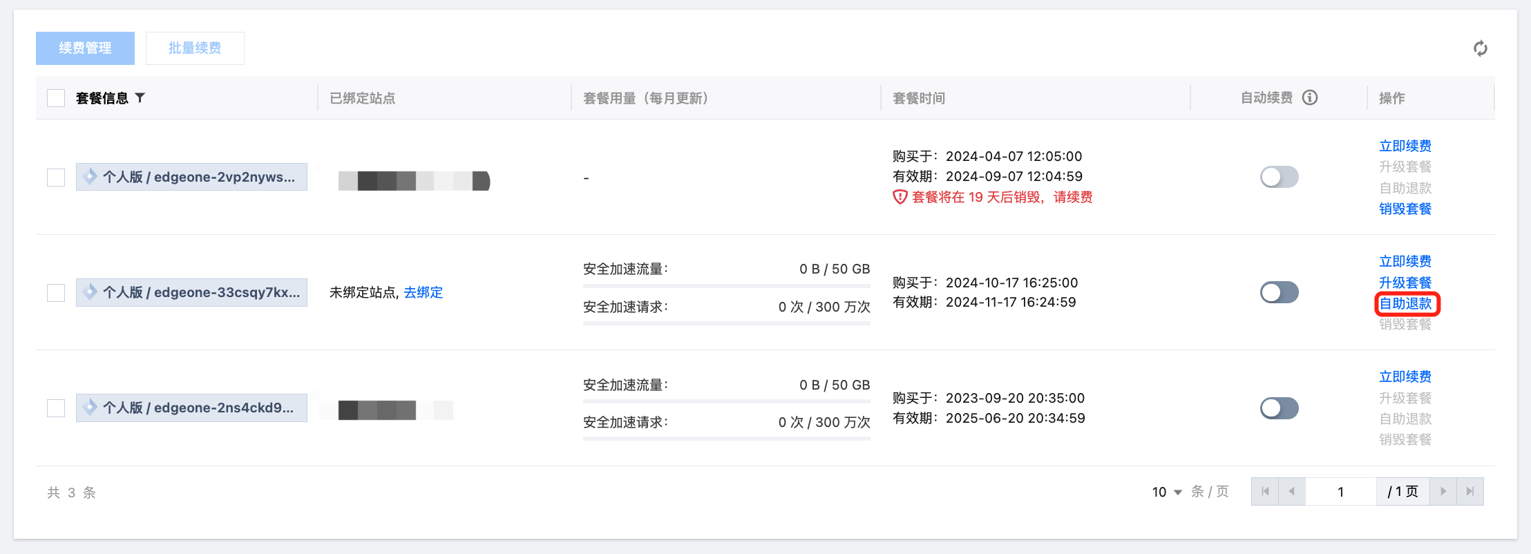Click the 去绑定 link
Viewport: 1531px width, 554px height.
[423, 292]
